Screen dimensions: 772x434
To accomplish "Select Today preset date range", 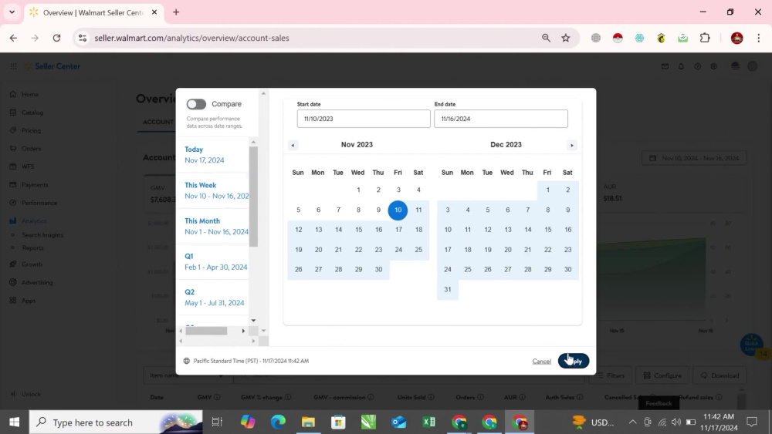I will (212, 154).
